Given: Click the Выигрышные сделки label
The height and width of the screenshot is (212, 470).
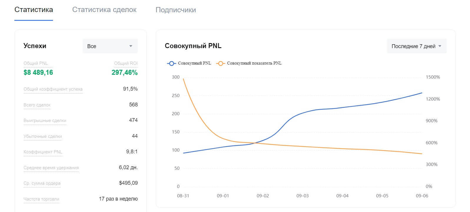Looking at the screenshot, I should click(x=45, y=121).
